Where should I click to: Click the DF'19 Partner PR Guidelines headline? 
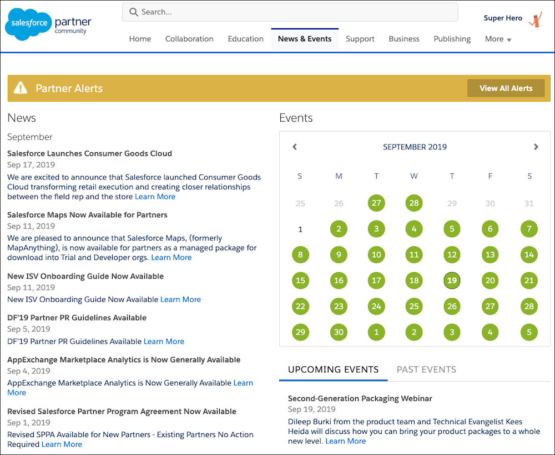point(77,318)
